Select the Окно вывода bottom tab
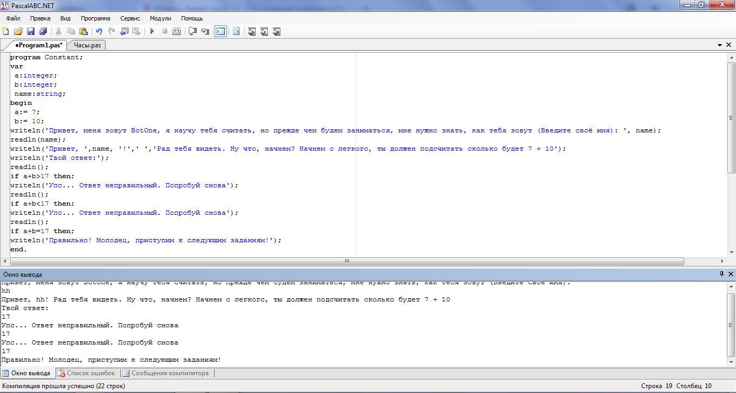The width and height of the screenshot is (736, 393). click(x=26, y=373)
